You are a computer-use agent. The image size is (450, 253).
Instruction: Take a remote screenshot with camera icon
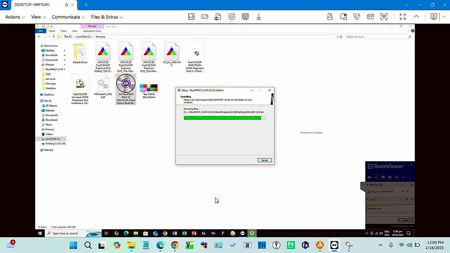pos(384,17)
